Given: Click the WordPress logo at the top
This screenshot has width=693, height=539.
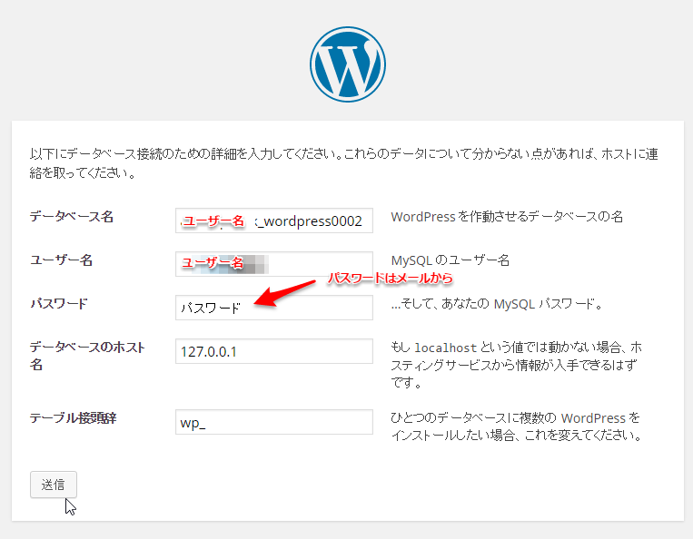Looking at the screenshot, I should pyautogui.click(x=347, y=62).
